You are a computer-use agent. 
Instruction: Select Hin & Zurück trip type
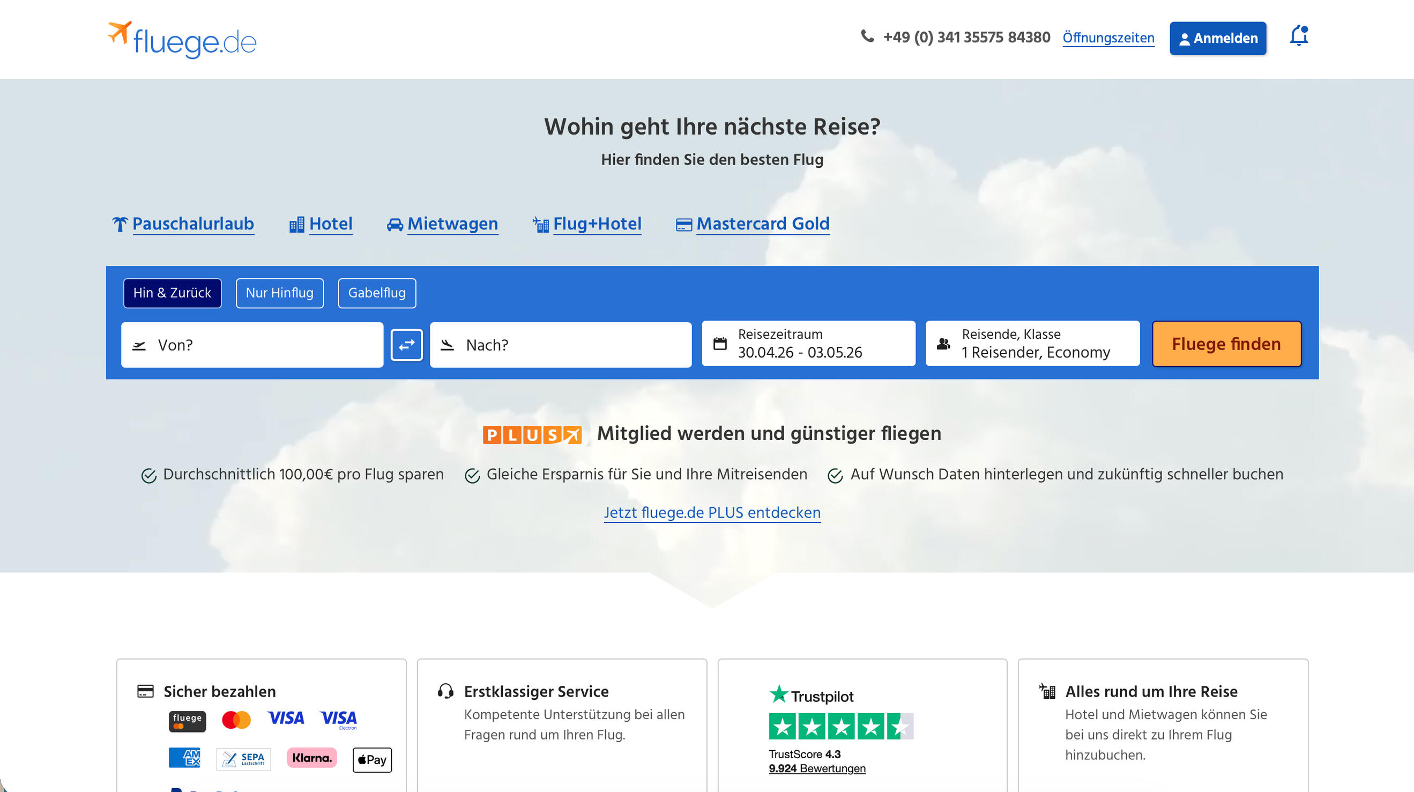point(173,293)
